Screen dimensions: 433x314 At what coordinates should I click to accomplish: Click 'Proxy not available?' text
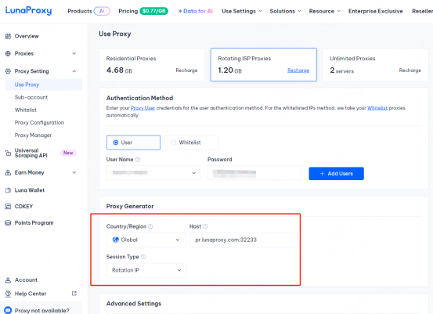click(42, 311)
